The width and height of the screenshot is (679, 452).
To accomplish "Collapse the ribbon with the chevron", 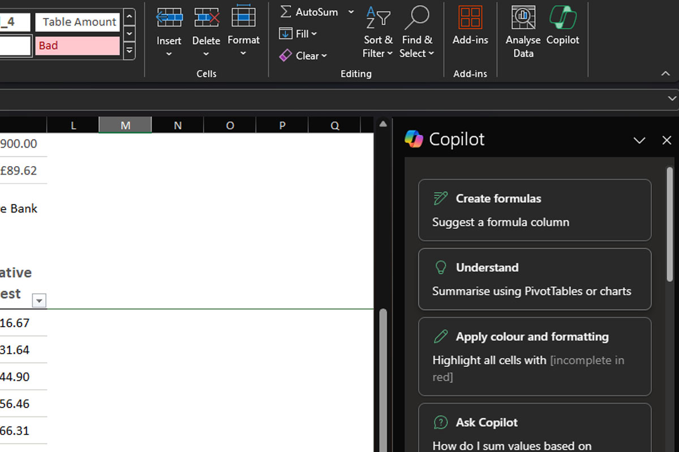I will 665,73.
